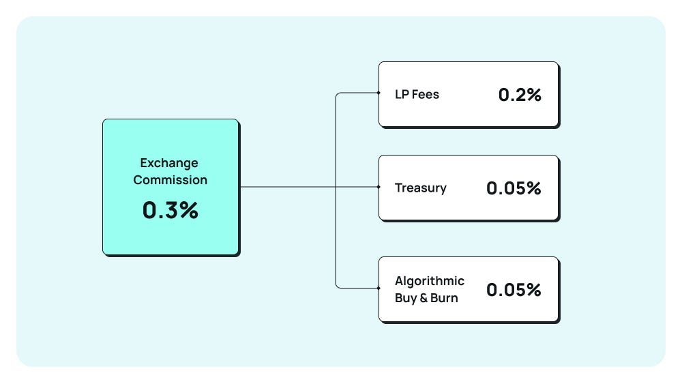Click the "Algorithmic Buy & Burn" label
This screenshot has width=682, height=384.
click(x=429, y=289)
